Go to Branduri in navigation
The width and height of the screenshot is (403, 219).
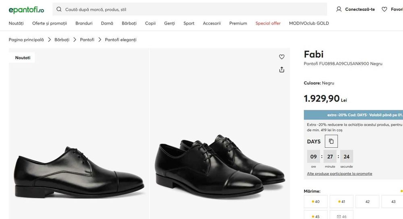84,23
